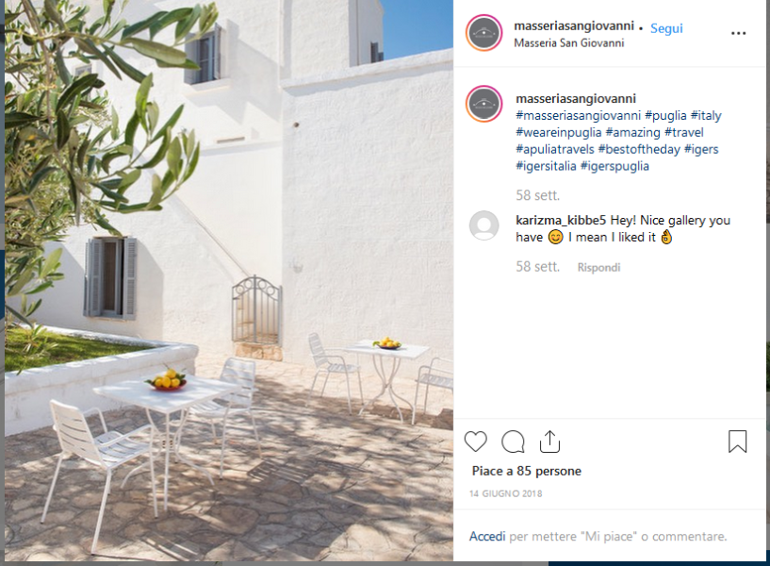Viewport: 770px width, 566px height.
Task: Log in using the Accedi link
Action: pos(487,536)
